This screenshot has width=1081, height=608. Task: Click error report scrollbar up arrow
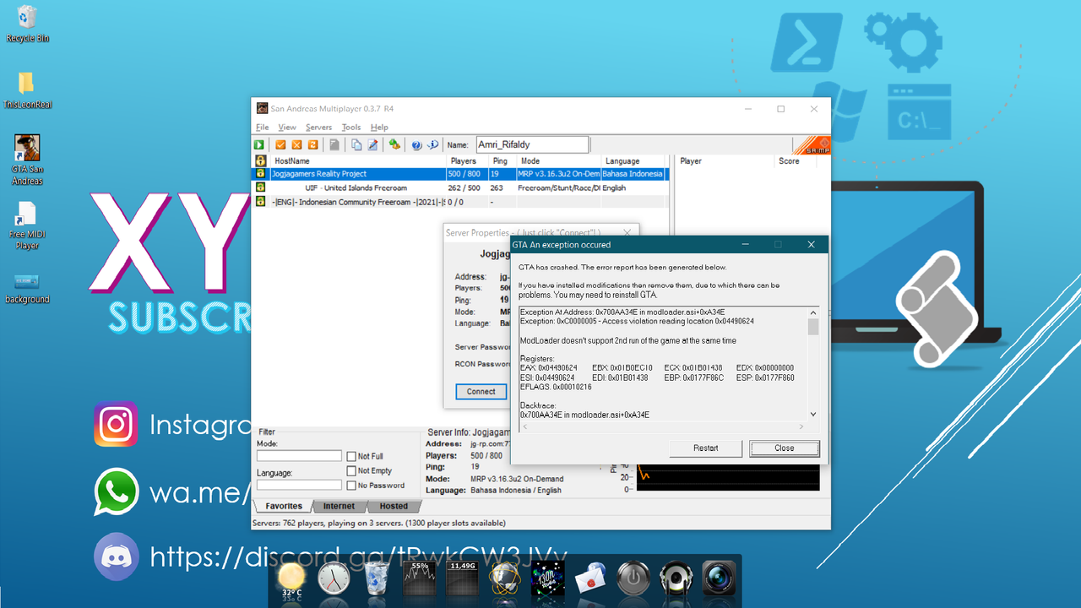pyautogui.click(x=813, y=312)
